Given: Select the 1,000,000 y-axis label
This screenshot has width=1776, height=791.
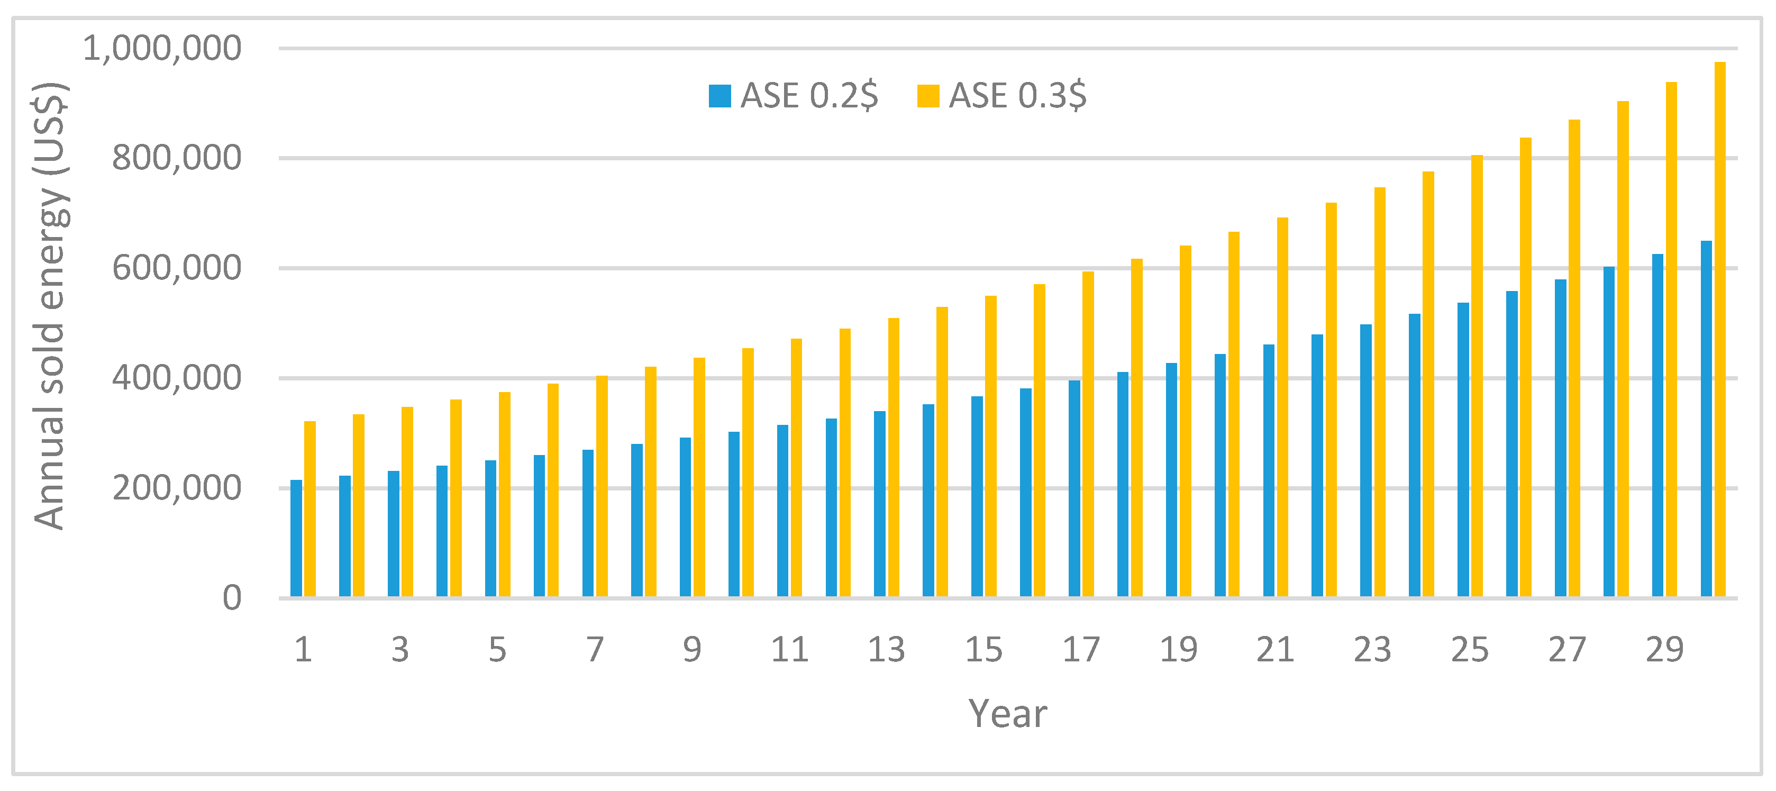Looking at the screenshot, I should click(162, 48).
